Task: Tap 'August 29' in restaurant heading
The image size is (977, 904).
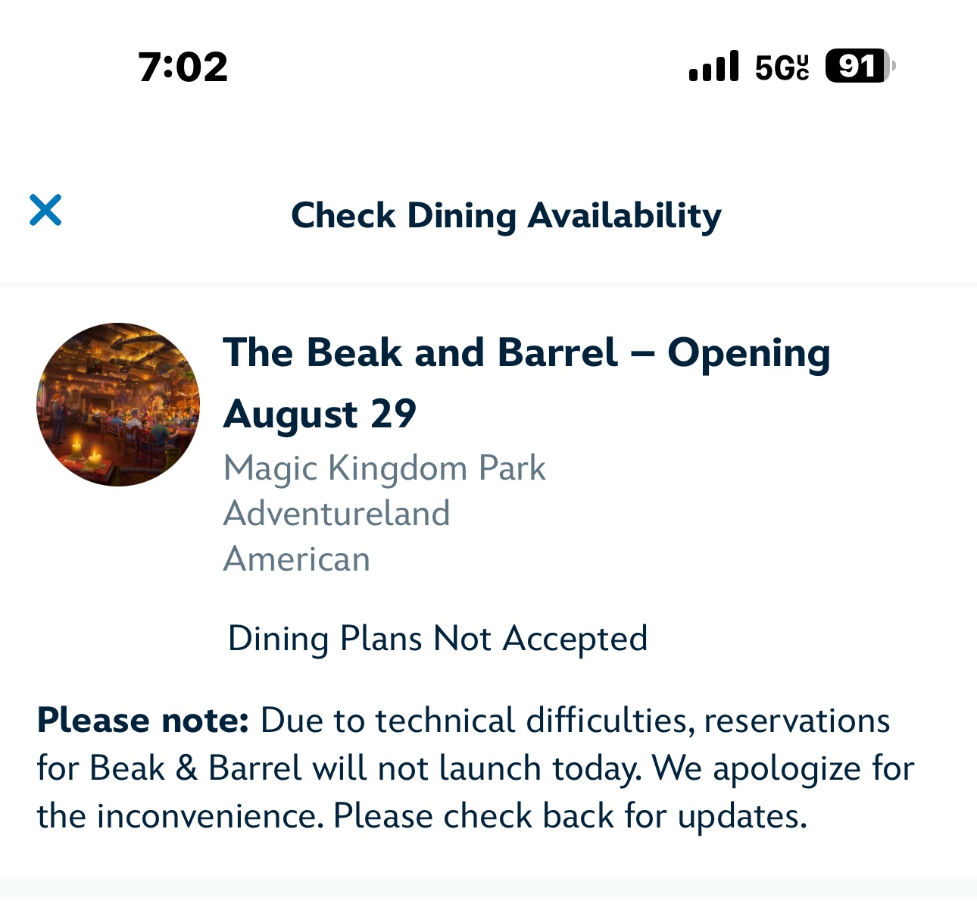Action: pyautogui.click(x=320, y=414)
